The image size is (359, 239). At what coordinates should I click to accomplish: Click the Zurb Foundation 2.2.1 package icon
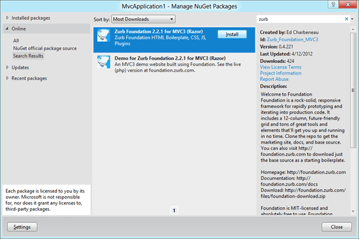tap(104, 35)
